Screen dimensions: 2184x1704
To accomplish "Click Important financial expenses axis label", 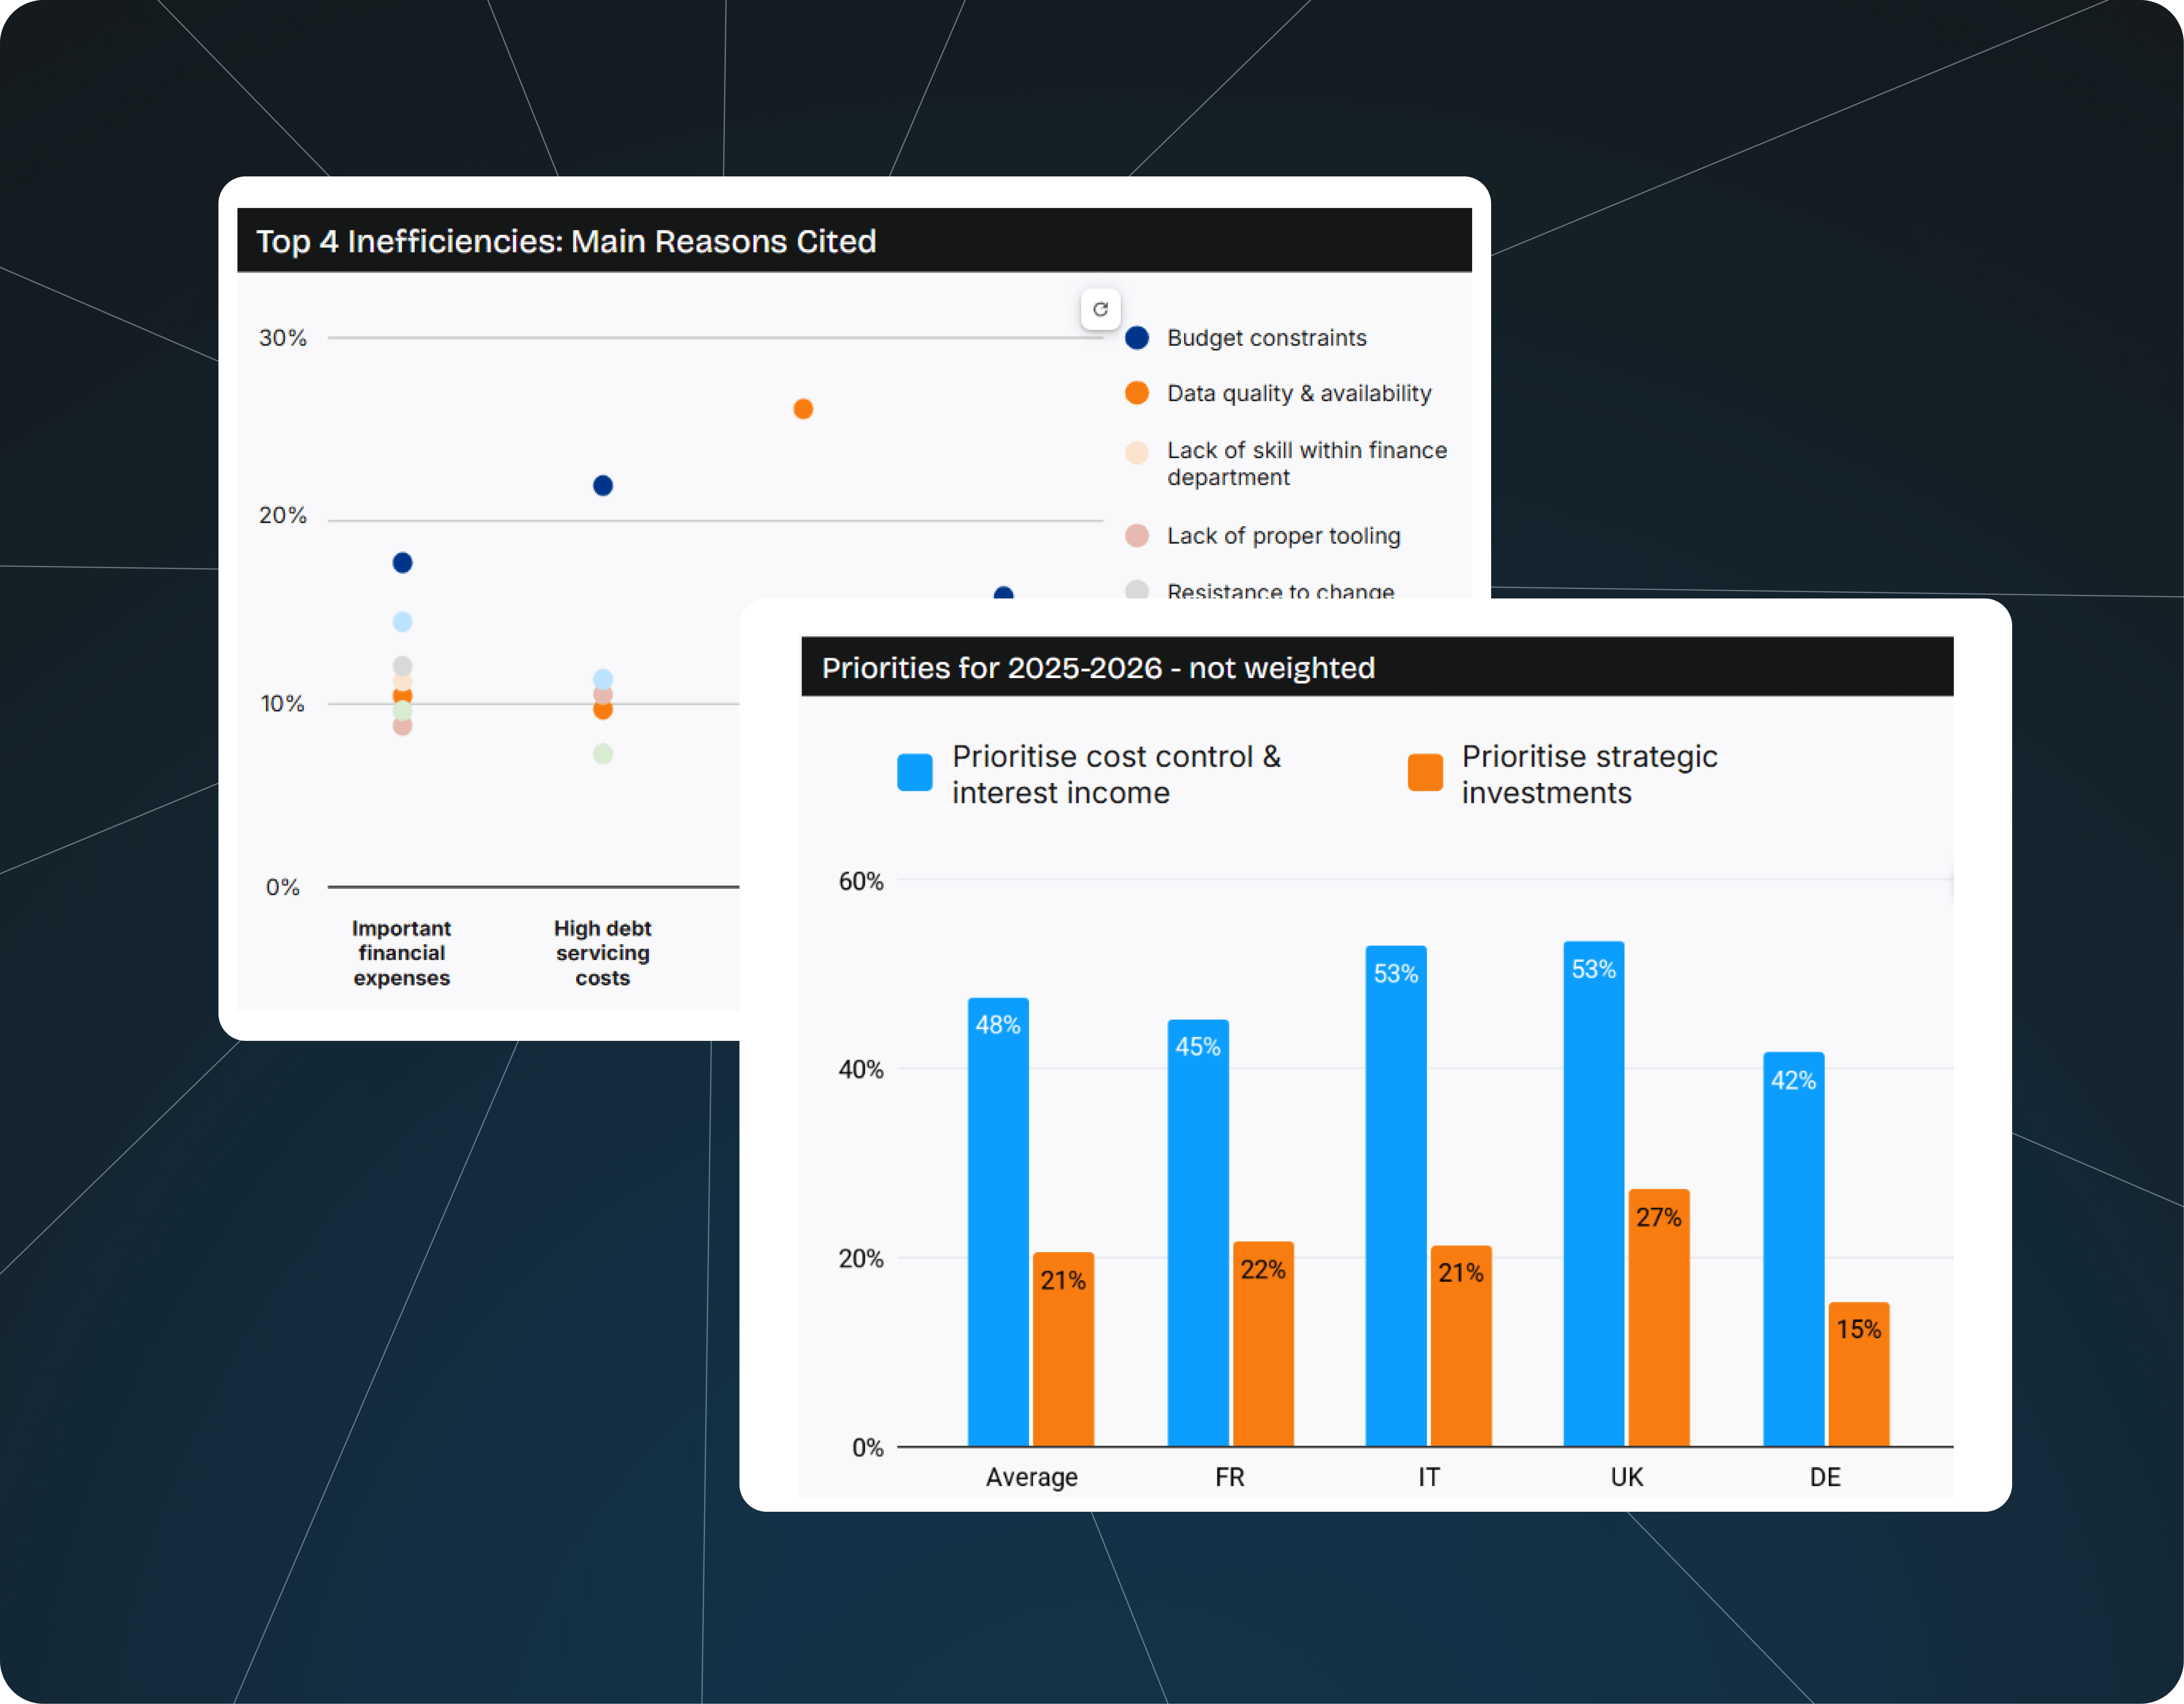I will click(402, 953).
